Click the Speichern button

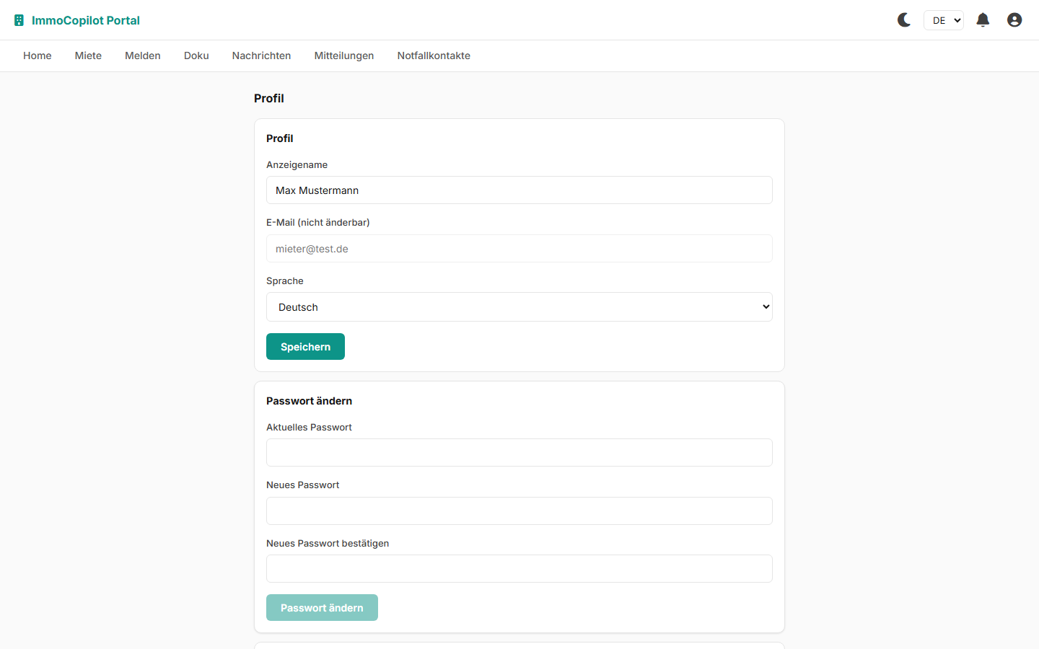[x=305, y=346]
